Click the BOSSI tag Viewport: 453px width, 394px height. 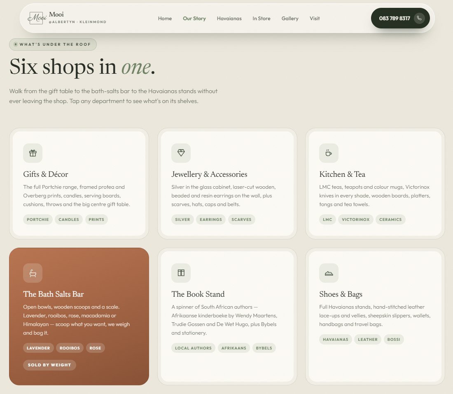[394, 339]
